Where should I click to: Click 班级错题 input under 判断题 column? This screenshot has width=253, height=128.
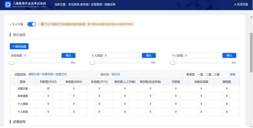pos(48,96)
